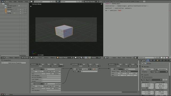Viewport: 171px width, 96px height.
Task: Open the Render menu in top bar
Action: tap(21, 2)
